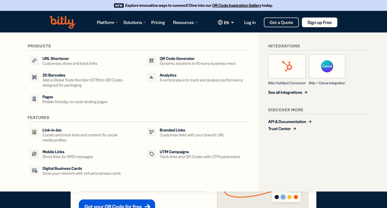387x208 pixels.
Task: Click the QR Code Generator icon
Action: pos(152,61)
